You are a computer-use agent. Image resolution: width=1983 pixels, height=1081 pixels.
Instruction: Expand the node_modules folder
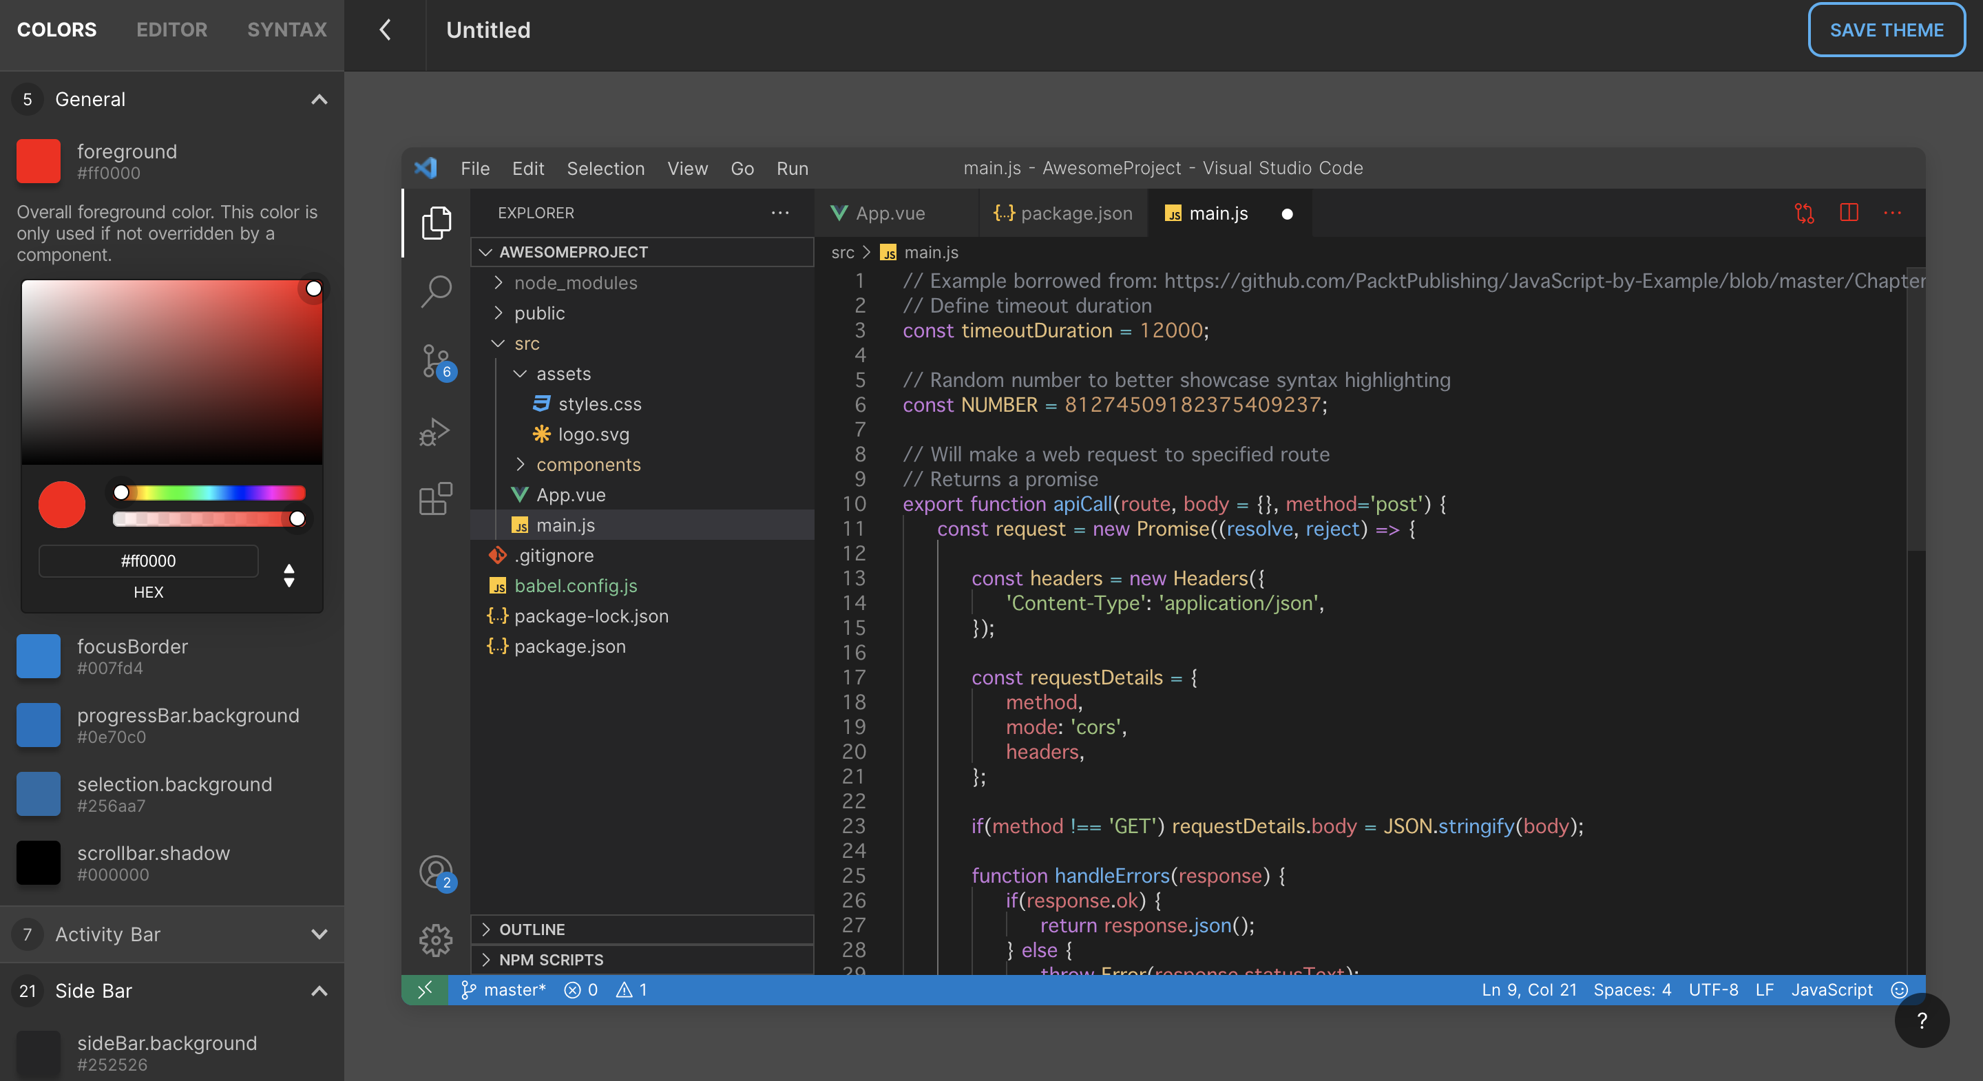[575, 282]
